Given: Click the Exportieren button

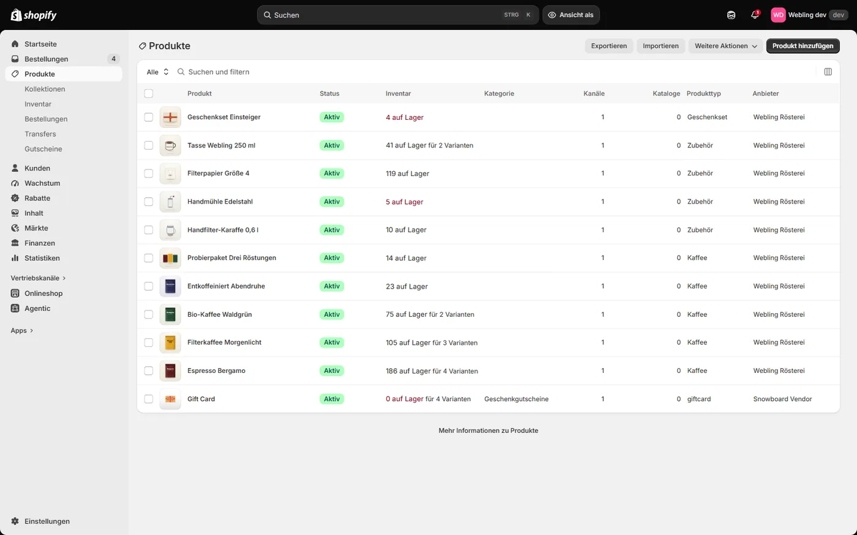Looking at the screenshot, I should (608, 46).
